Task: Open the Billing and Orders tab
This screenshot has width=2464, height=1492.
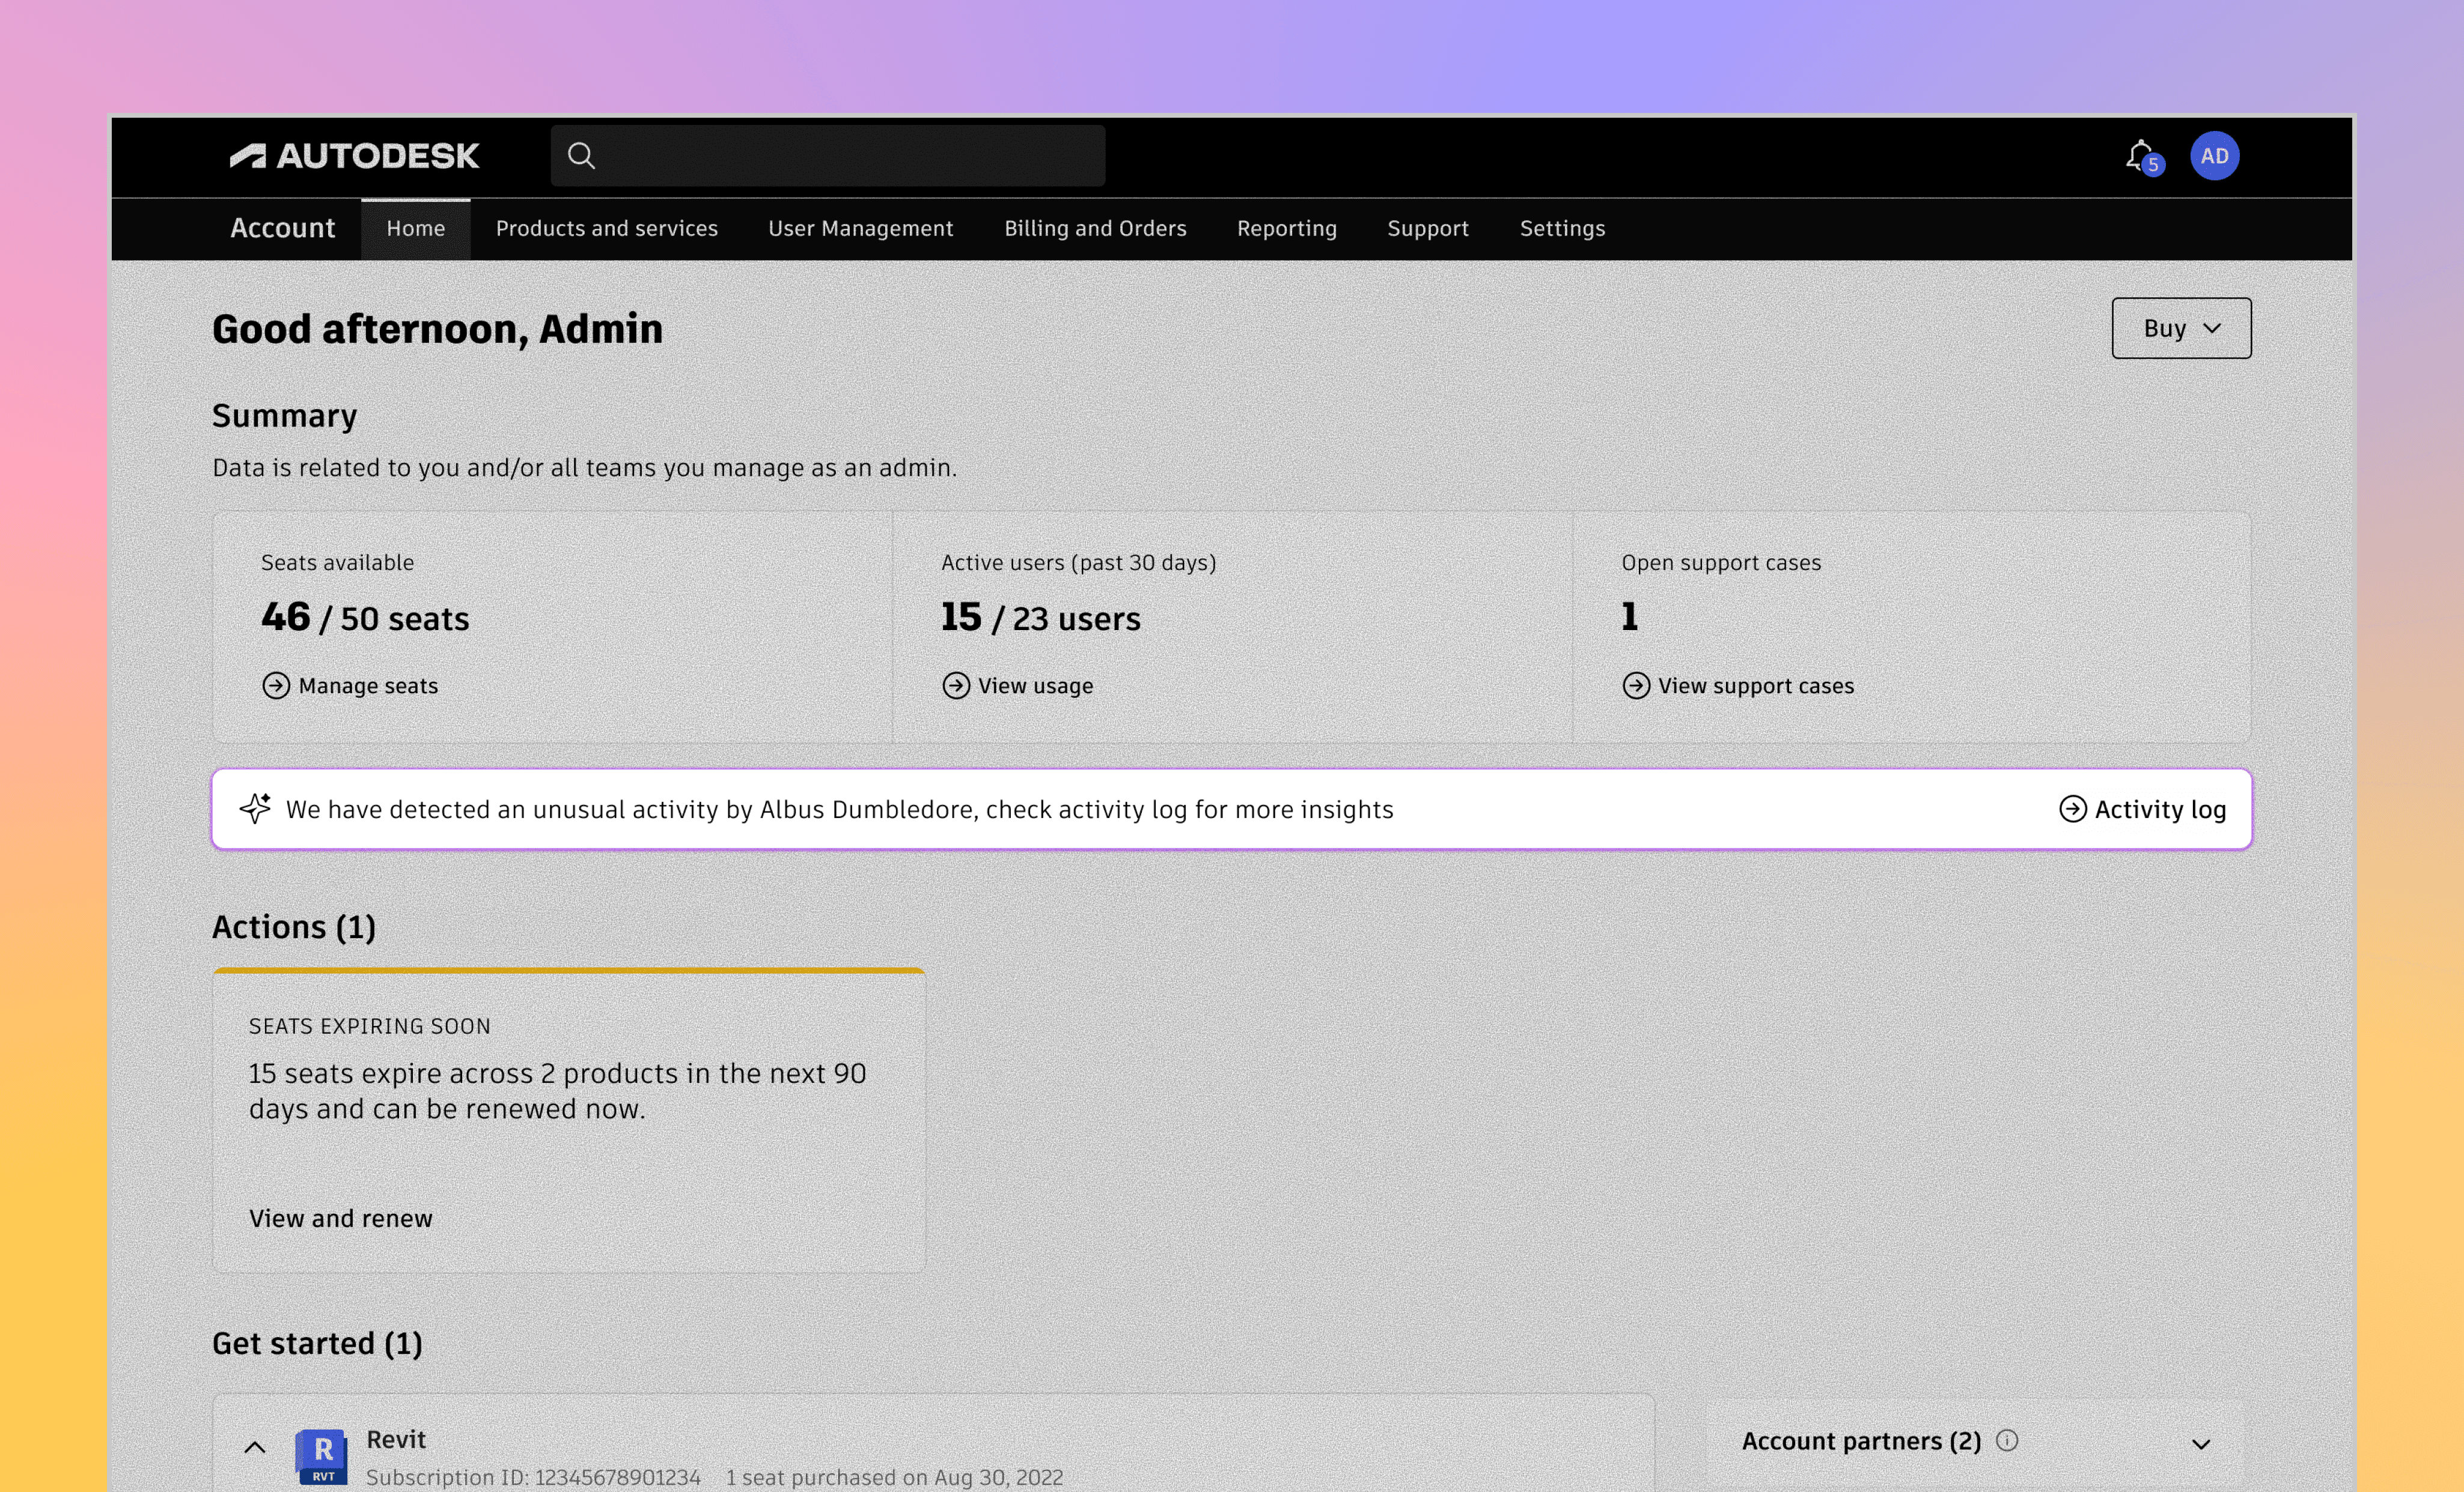Action: [x=1095, y=229]
